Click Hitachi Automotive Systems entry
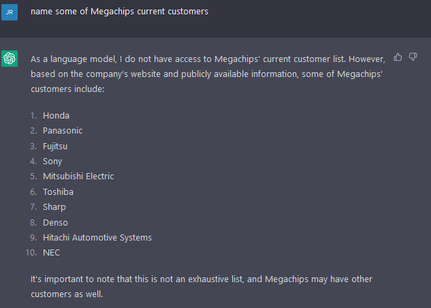431x308 pixels. [97, 237]
